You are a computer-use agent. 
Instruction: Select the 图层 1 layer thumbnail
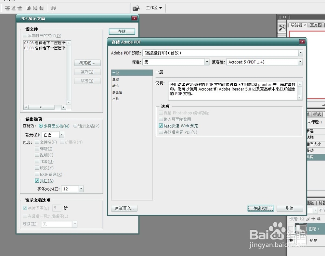[301, 229]
